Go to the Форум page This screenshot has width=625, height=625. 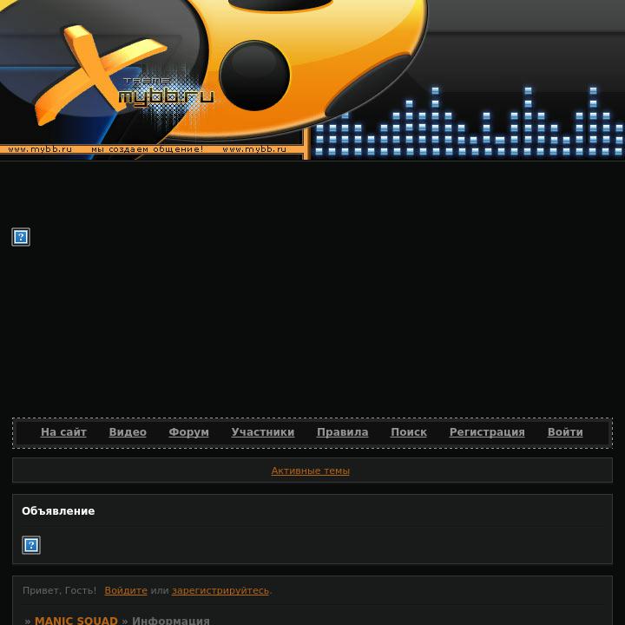coord(188,432)
